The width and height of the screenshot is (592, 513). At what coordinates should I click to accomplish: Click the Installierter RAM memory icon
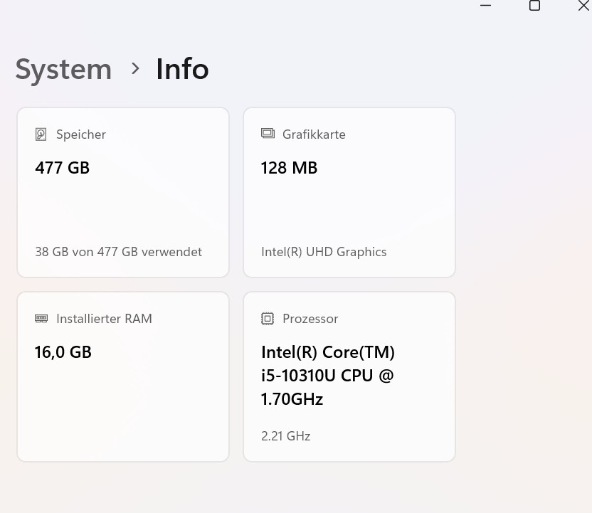pyautogui.click(x=41, y=319)
